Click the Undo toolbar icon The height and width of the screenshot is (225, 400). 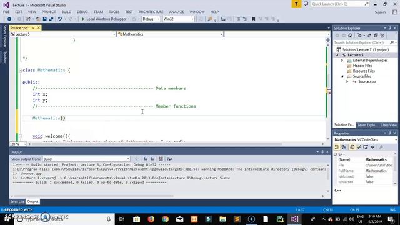click(x=60, y=19)
